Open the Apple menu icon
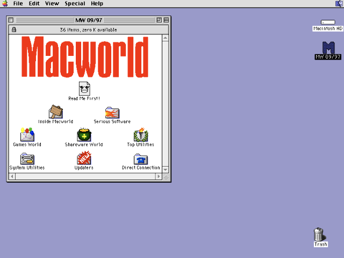 (5, 4)
